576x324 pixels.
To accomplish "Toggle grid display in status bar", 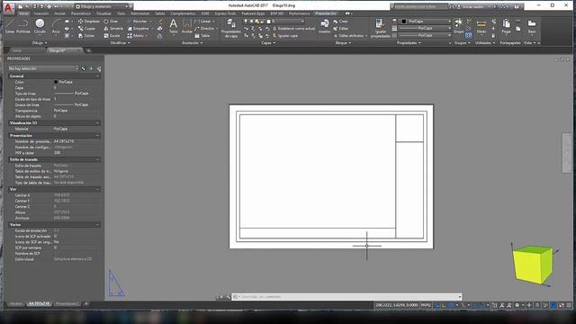I will click(437, 305).
